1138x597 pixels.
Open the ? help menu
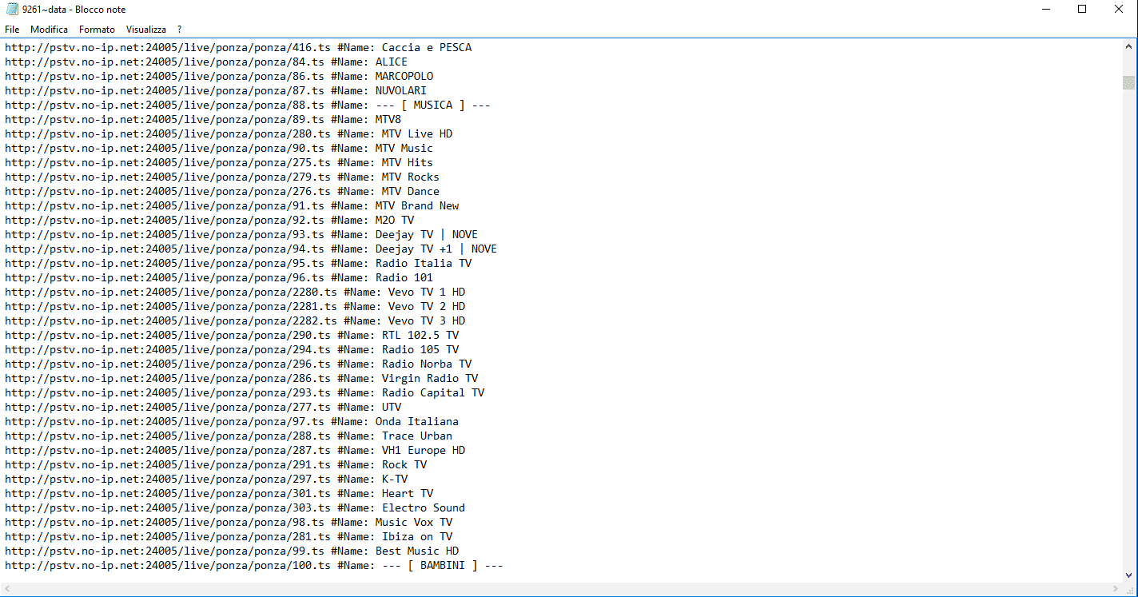[x=180, y=30]
